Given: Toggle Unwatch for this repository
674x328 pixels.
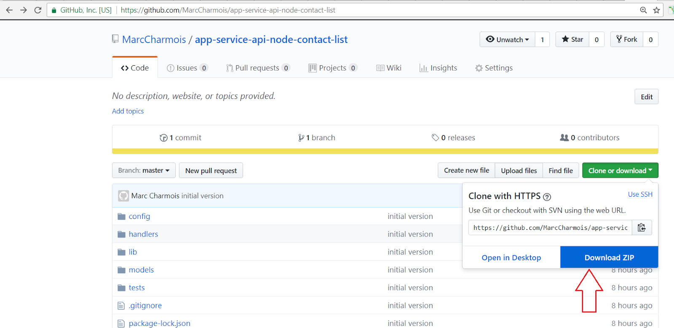Looking at the screenshot, I should click(508, 40).
